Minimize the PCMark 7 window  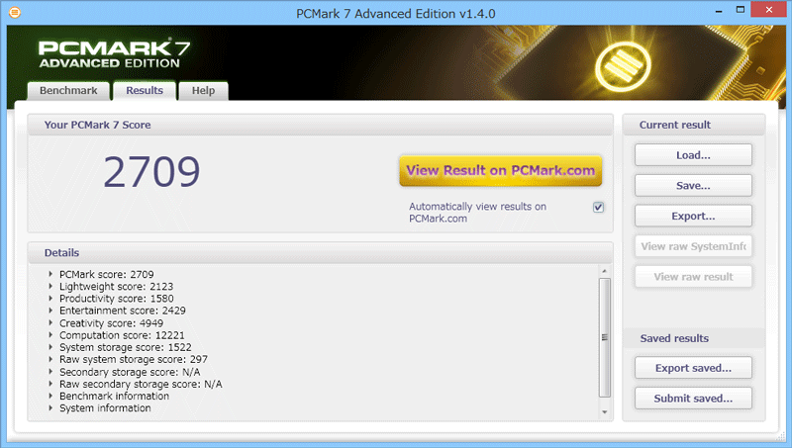[719, 10]
